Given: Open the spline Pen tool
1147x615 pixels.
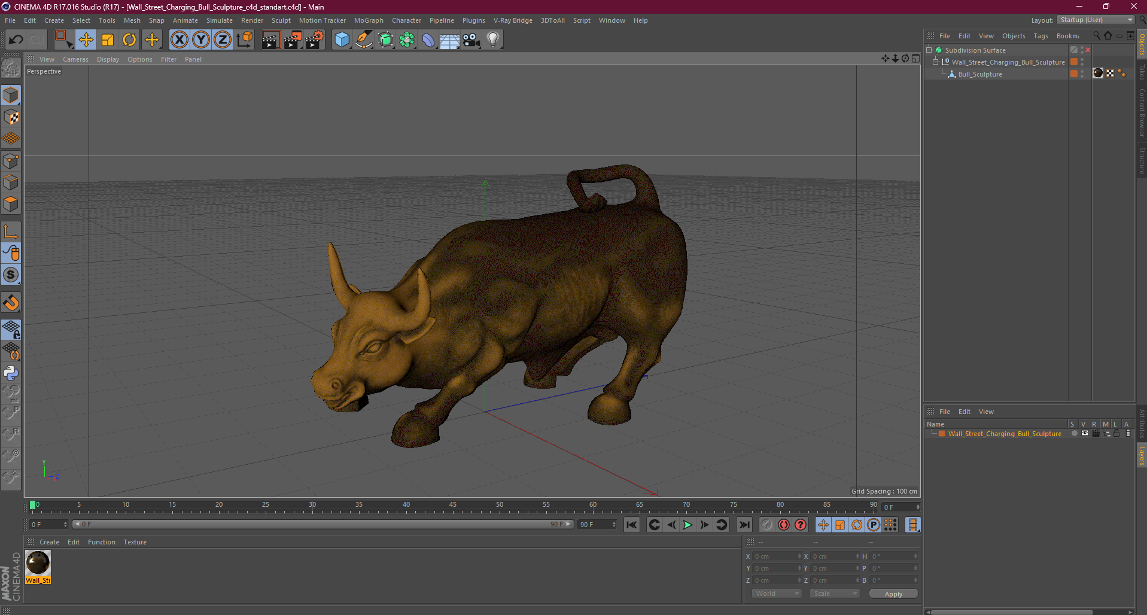Looking at the screenshot, I should point(364,40).
